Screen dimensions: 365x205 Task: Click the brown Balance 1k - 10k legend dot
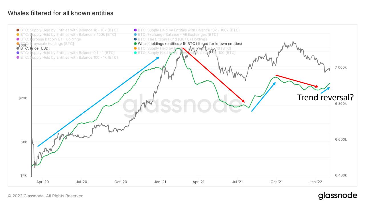tap(18, 30)
